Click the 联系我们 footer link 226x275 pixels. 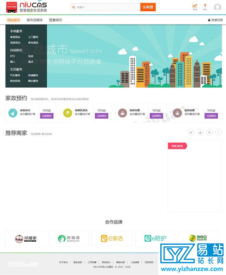106,262
